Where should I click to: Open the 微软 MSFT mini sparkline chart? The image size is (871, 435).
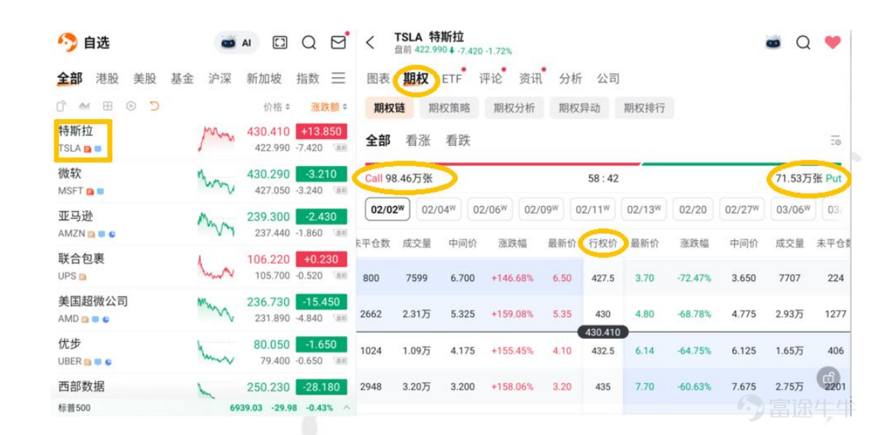point(216,181)
